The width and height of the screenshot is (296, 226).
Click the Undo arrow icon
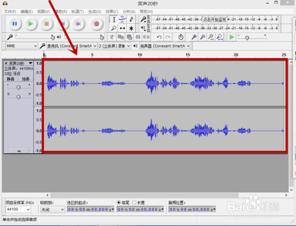coord(159,37)
